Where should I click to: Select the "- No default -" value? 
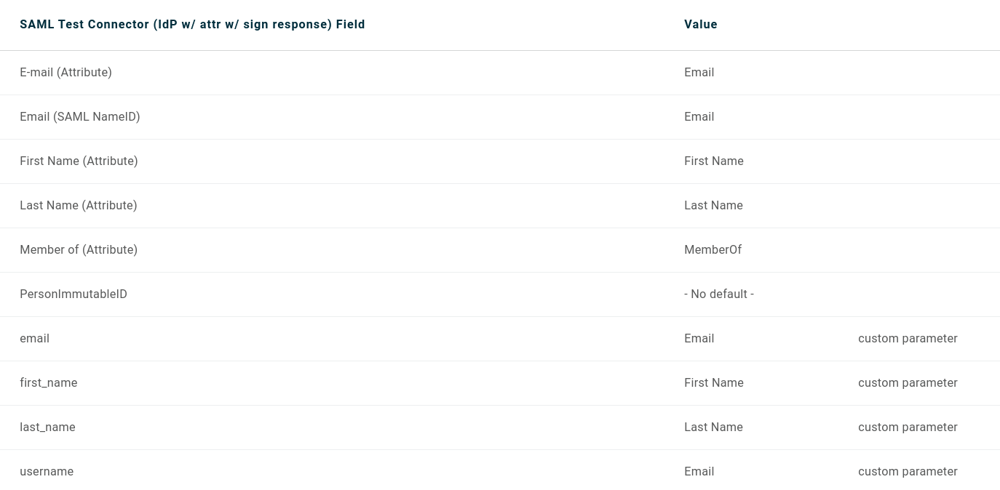coord(719,294)
